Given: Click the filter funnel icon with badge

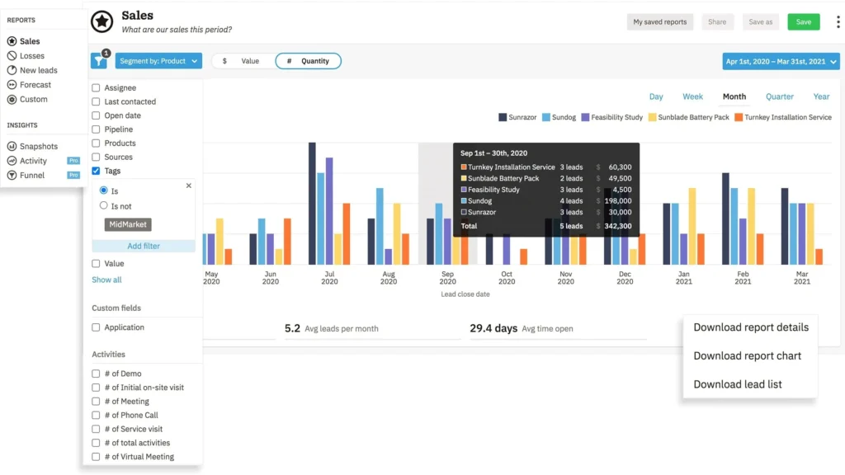Looking at the screenshot, I should pos(98,61).
